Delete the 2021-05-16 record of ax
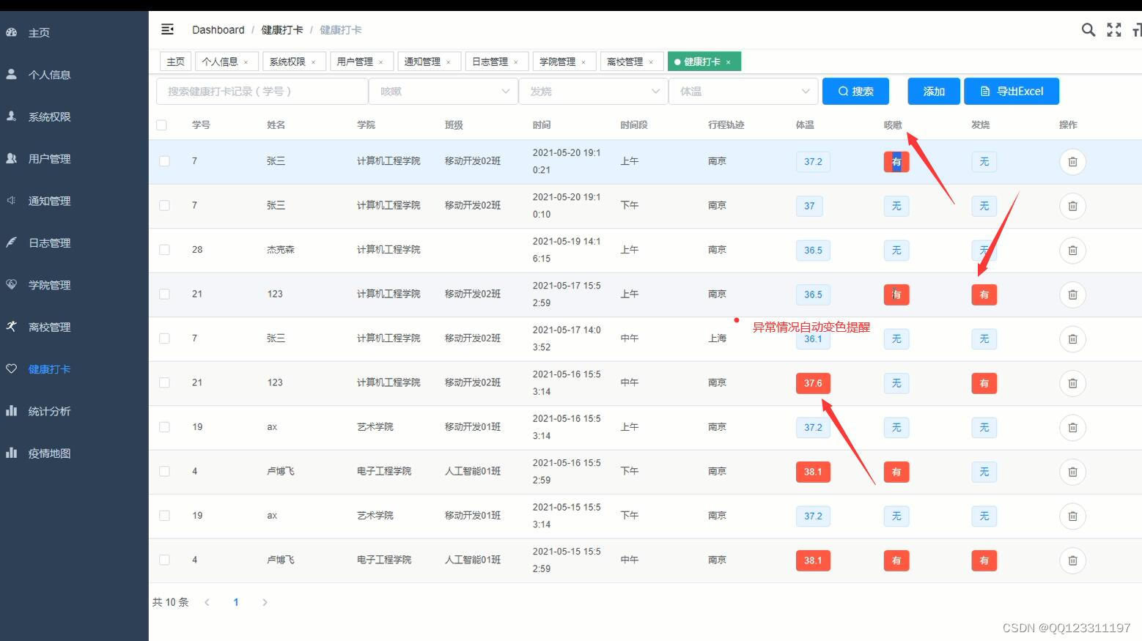1142x641 pixels. tap(1072, 428)
